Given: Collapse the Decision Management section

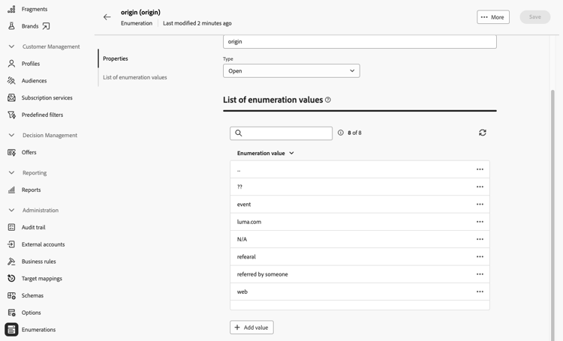Looking at the screenshot, I should click(11, 136).
